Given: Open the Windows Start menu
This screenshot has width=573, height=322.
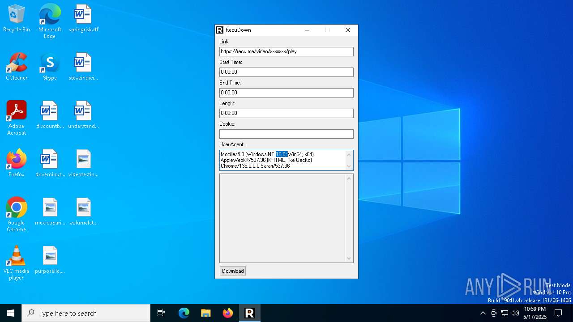Looking at the screenshot, I should click(11, 313).
